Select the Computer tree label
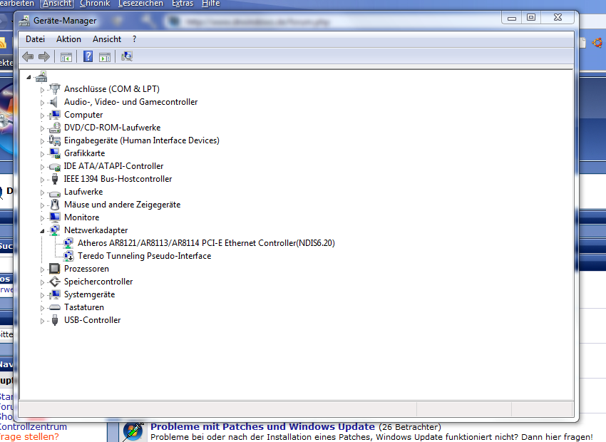The width and height of the screenshot is (606, 442). (x=83, y=115)
